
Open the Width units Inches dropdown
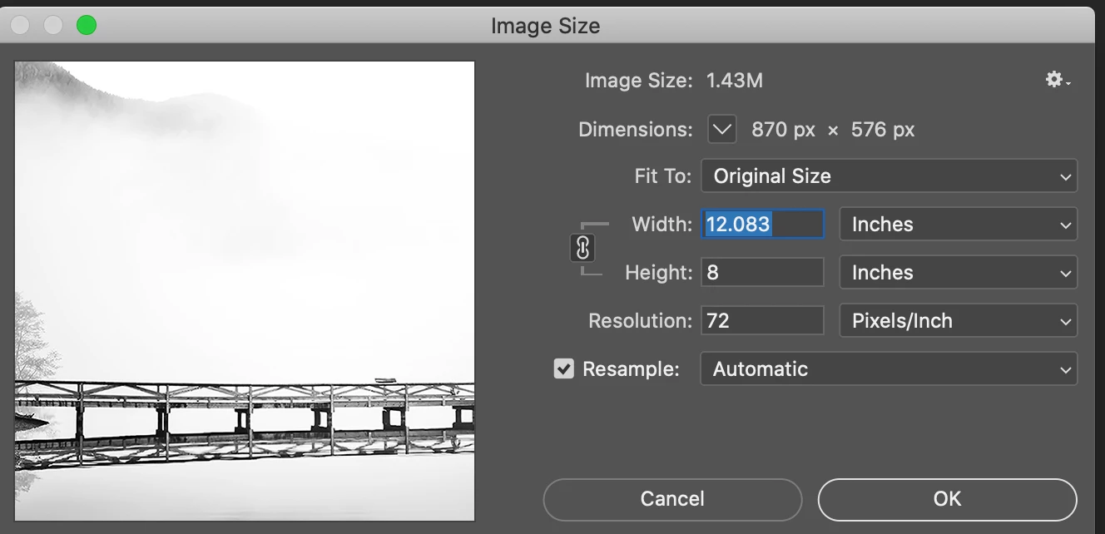[958, 225]
